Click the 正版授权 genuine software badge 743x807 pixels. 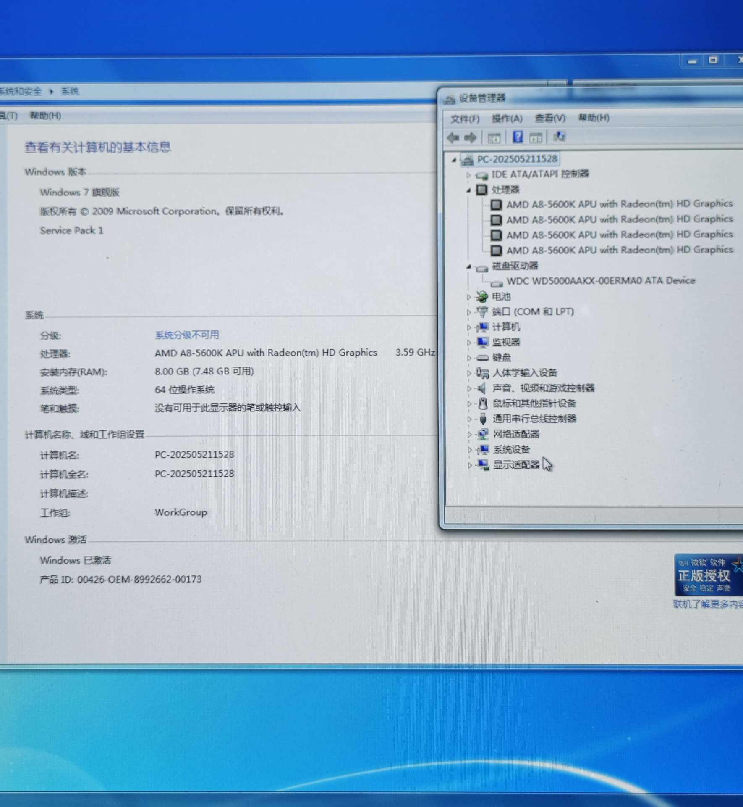pos(708,575)
